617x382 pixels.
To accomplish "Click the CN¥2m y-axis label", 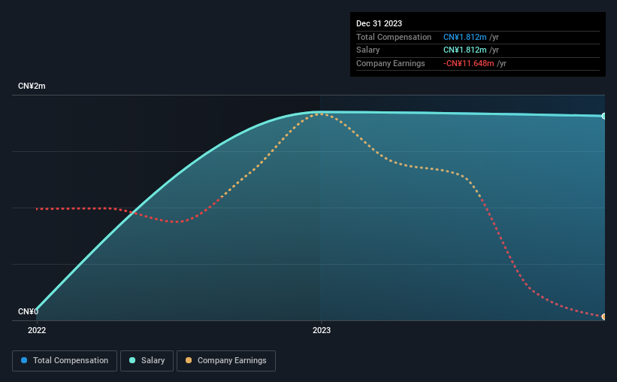I will (32, 86).
